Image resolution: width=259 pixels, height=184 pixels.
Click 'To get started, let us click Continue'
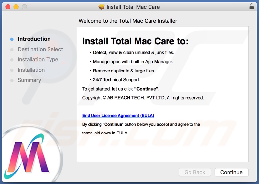pyautogui.click(x=121, y=89)
